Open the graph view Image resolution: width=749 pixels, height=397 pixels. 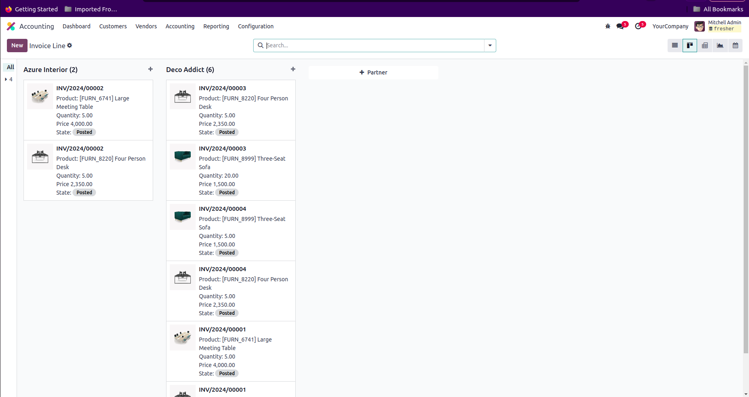click(x=720, y=46)
